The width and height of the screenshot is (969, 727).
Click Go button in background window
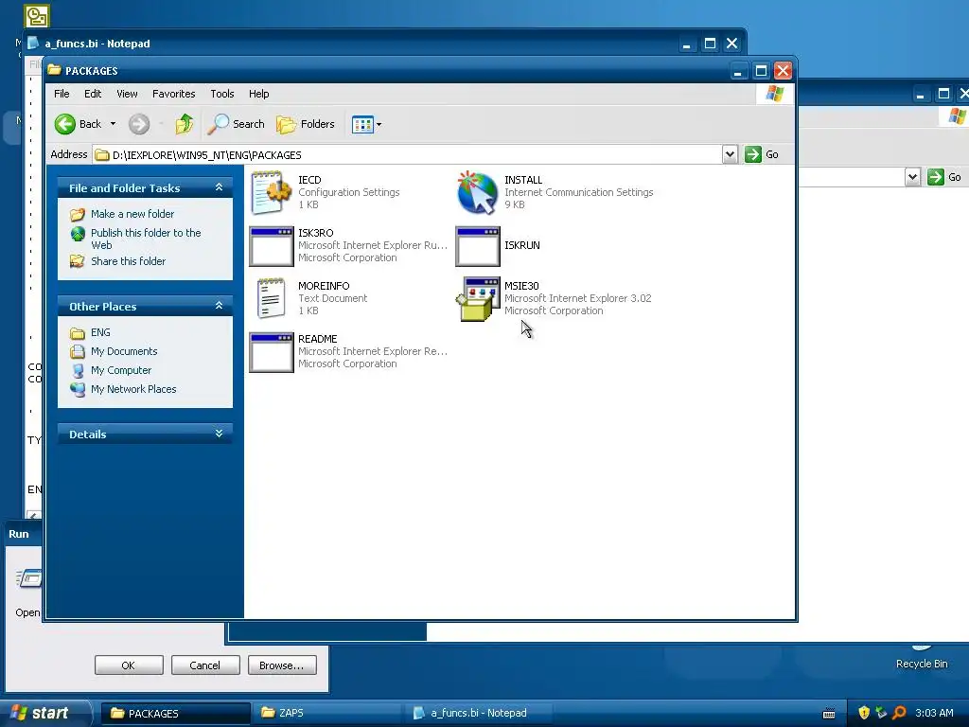(945, 177)
